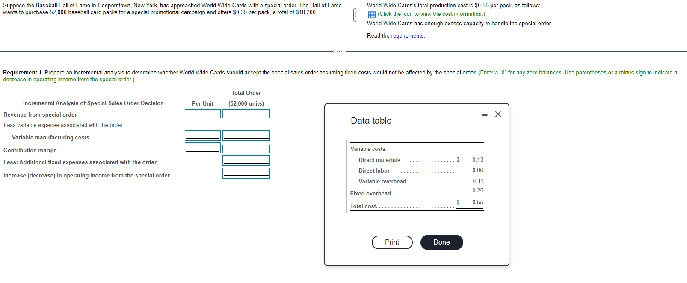Viewport: 687px width, 283px height.
Task: Click 'Variable overhead' row label
Action: pos(382,182)
